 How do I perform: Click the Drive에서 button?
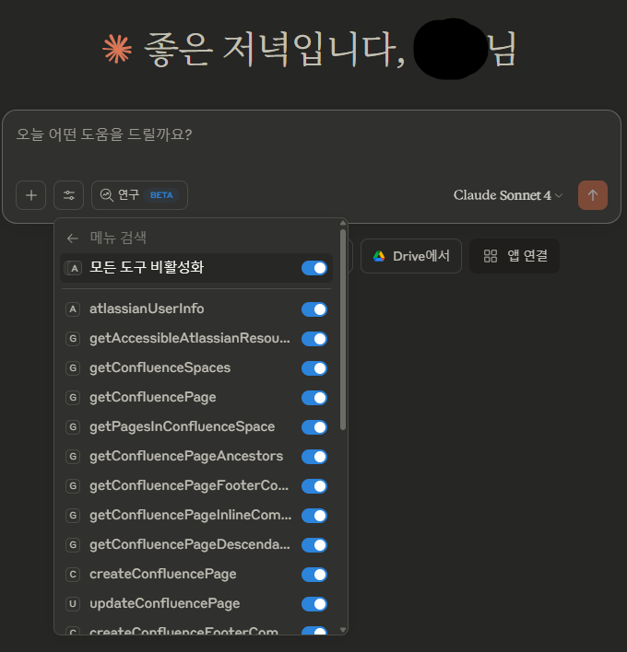click(411, 256)
